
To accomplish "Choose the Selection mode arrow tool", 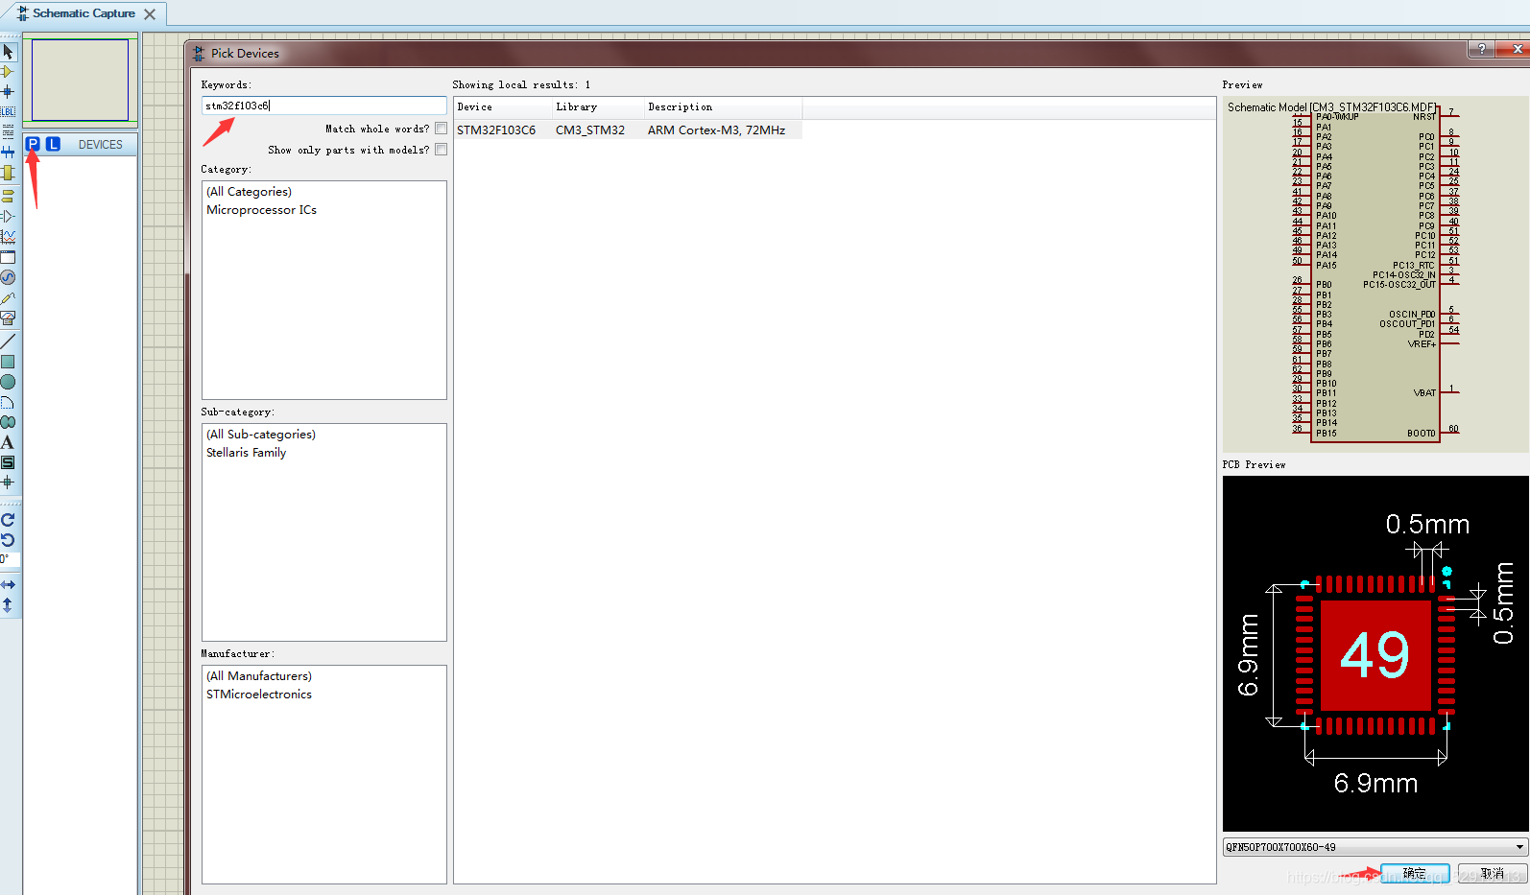I will click(8, 51).
